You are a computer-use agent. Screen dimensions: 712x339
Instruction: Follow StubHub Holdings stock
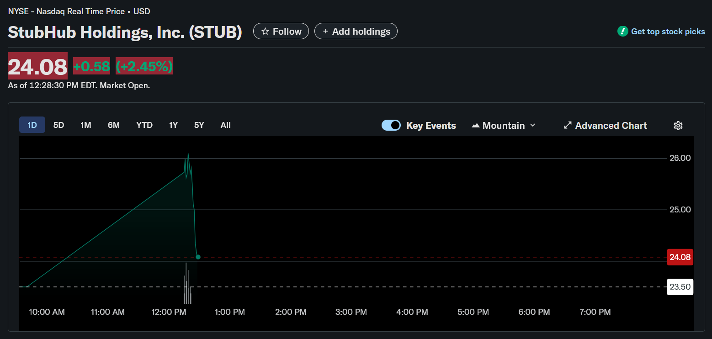281,31
